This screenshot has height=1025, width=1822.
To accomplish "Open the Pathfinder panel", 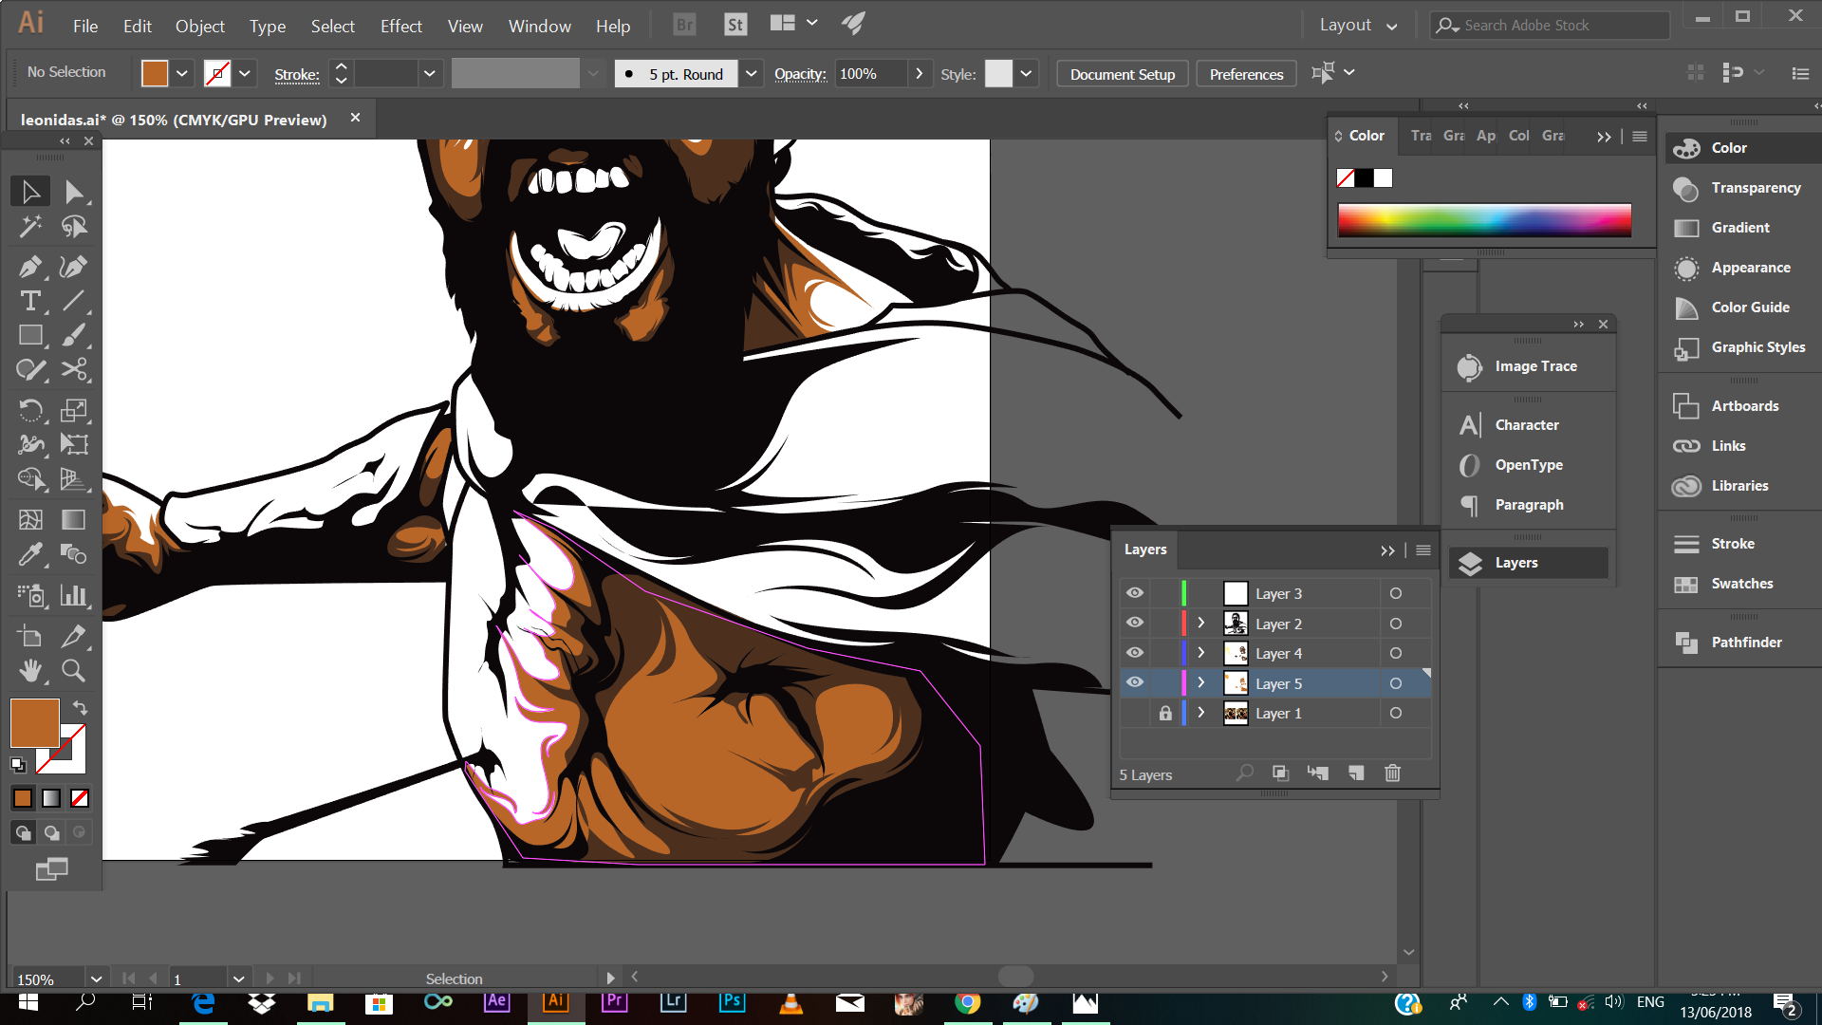I will click(1745, 643).
